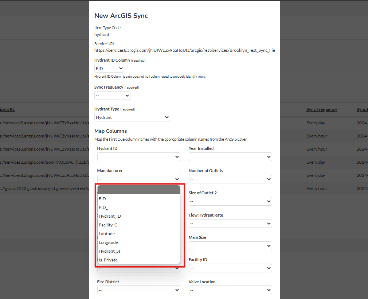Open the Hydrant ID Column dropdown showing FID

[x=109, y=68]
